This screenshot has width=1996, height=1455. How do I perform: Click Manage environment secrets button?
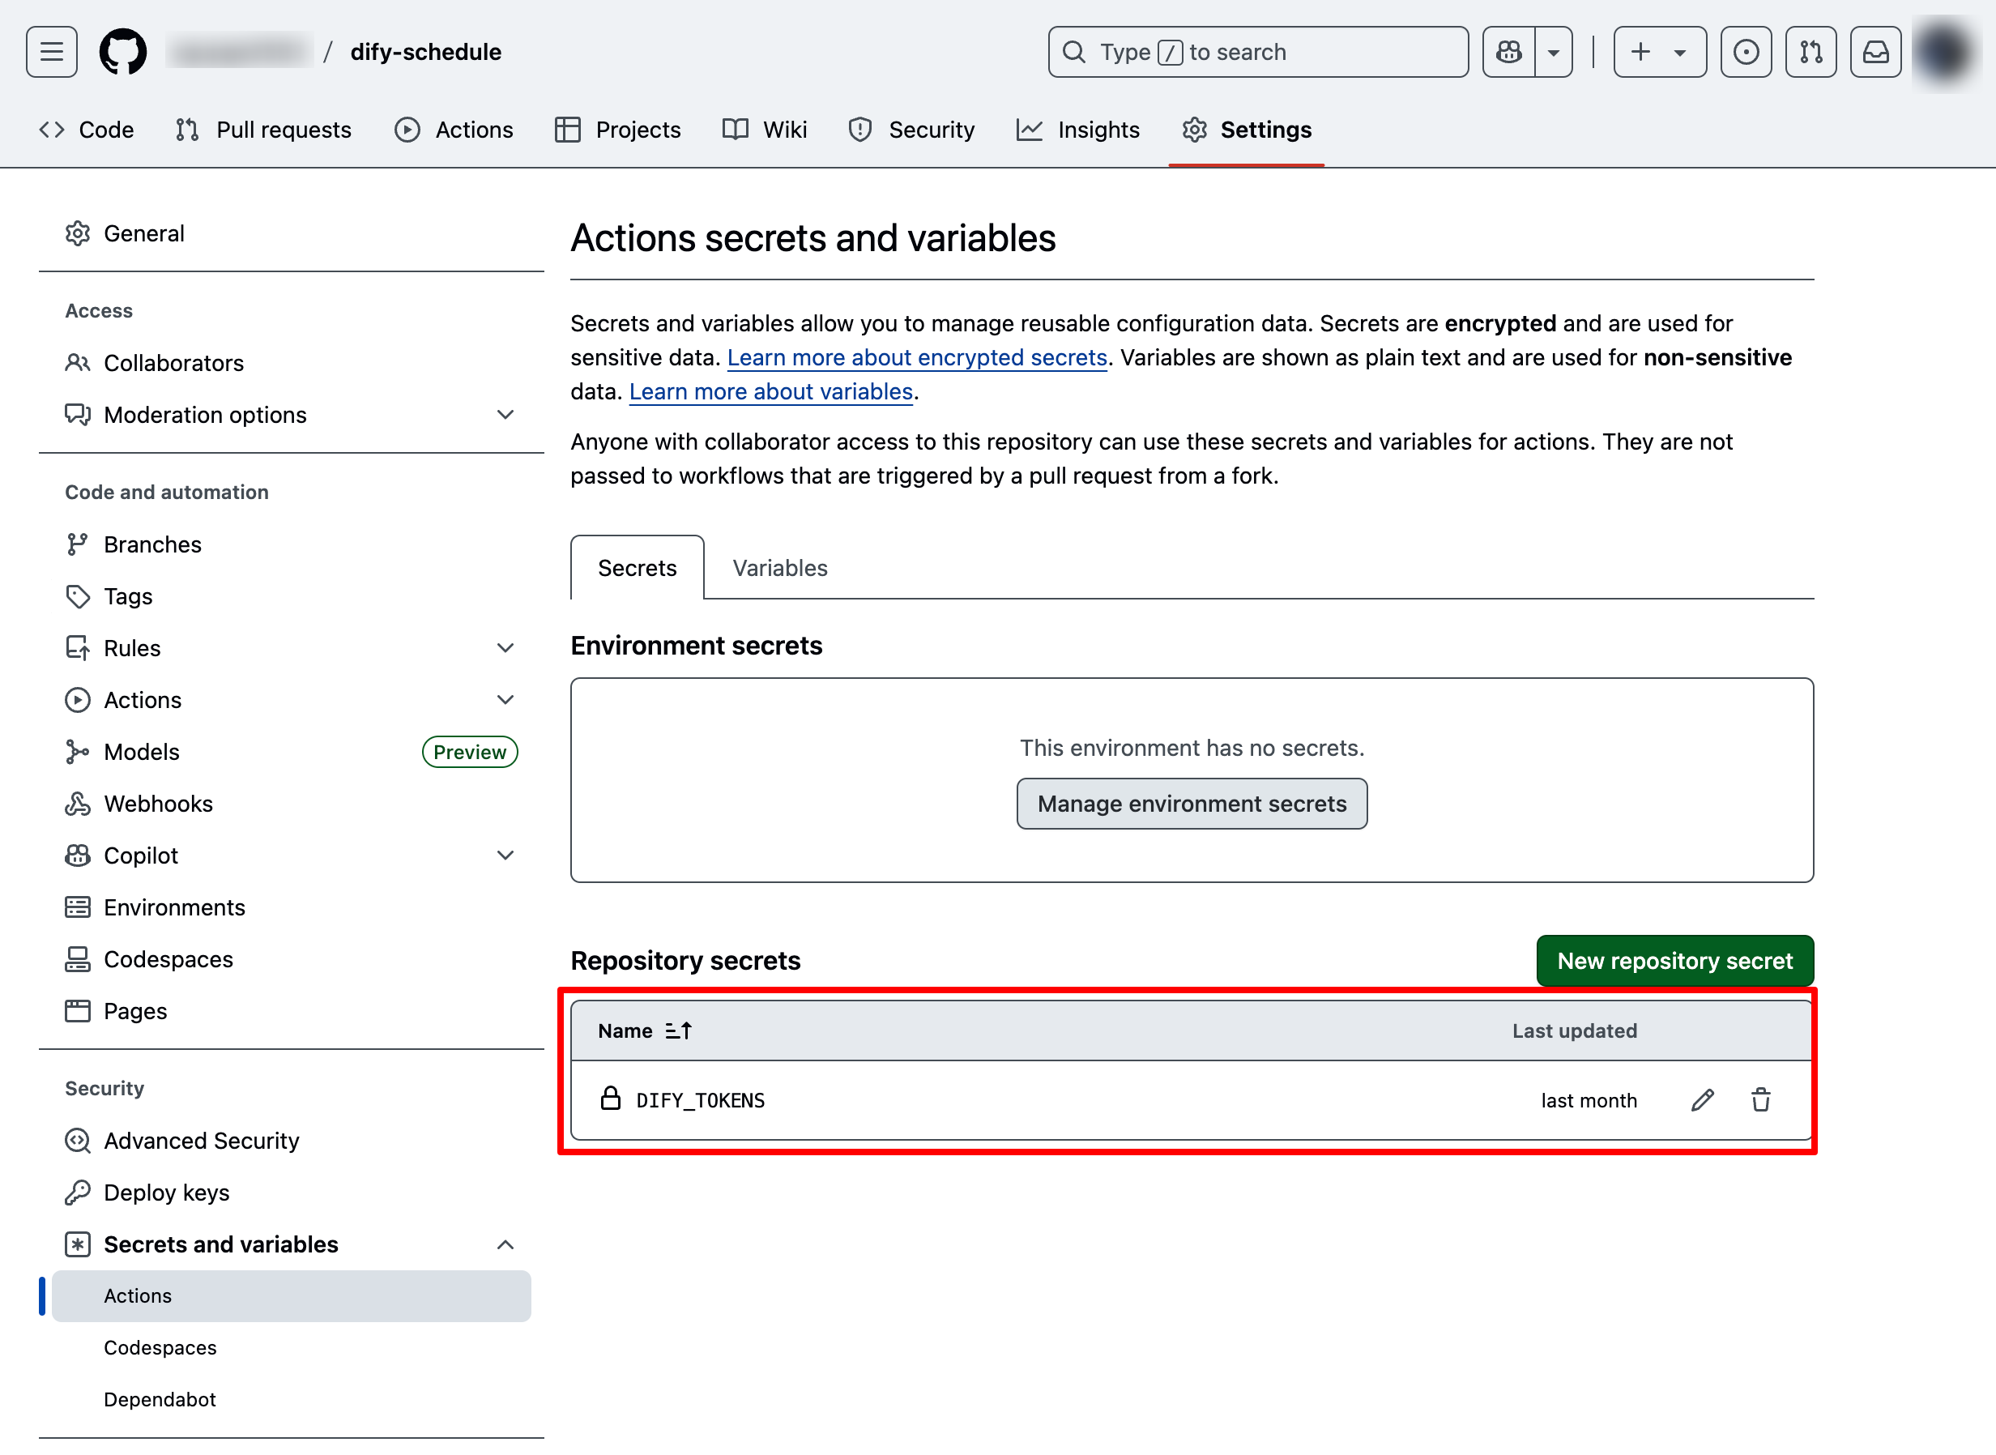[1192, 803]
